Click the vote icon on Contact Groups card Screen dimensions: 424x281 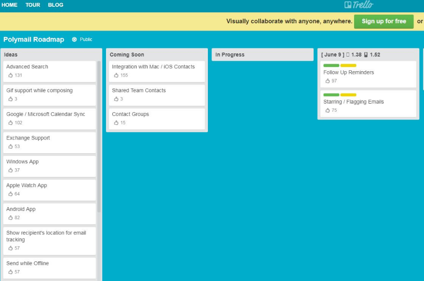click(116, 123)
